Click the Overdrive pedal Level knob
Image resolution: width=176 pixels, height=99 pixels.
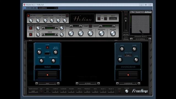pos(136,60)
